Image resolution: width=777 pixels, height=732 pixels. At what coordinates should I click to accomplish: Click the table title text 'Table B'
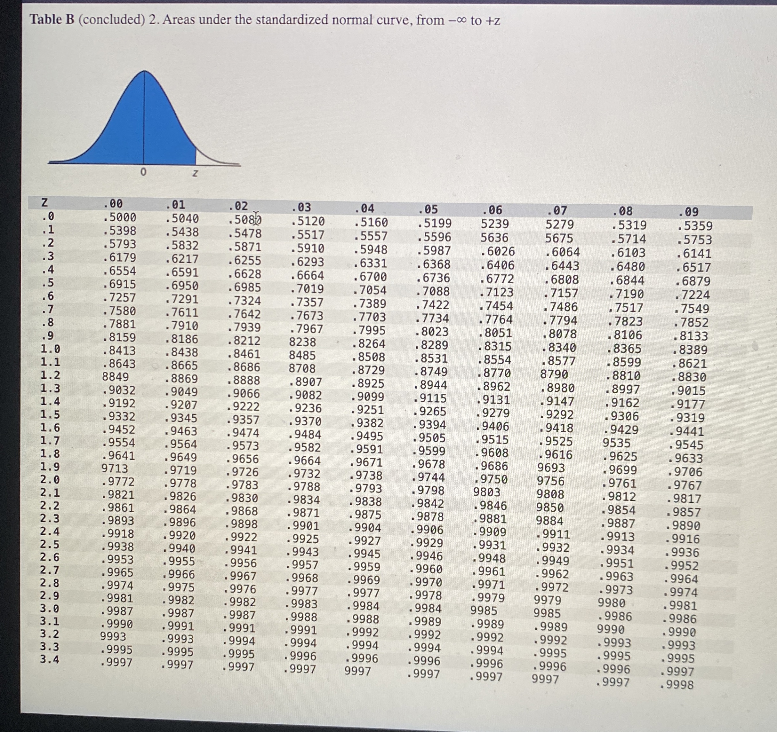tap(52, 19)
